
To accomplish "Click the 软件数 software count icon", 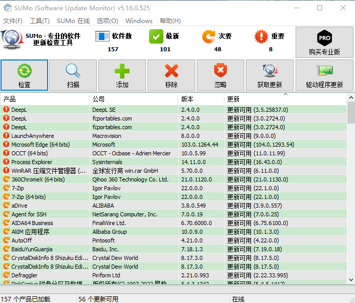I will 102,36.
